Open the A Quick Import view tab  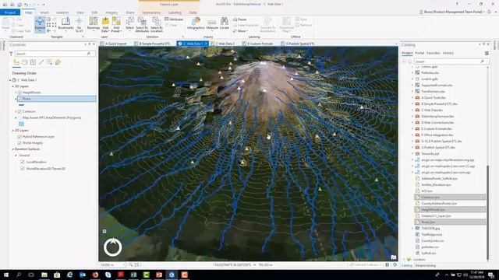tap(113, 44)
